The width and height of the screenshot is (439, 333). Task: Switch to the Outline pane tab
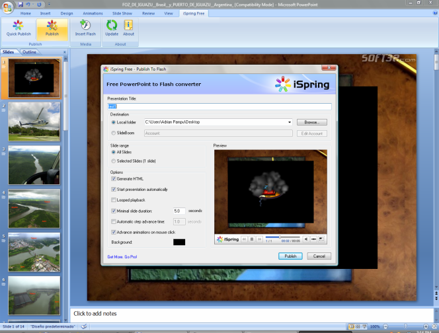point(29,52)
